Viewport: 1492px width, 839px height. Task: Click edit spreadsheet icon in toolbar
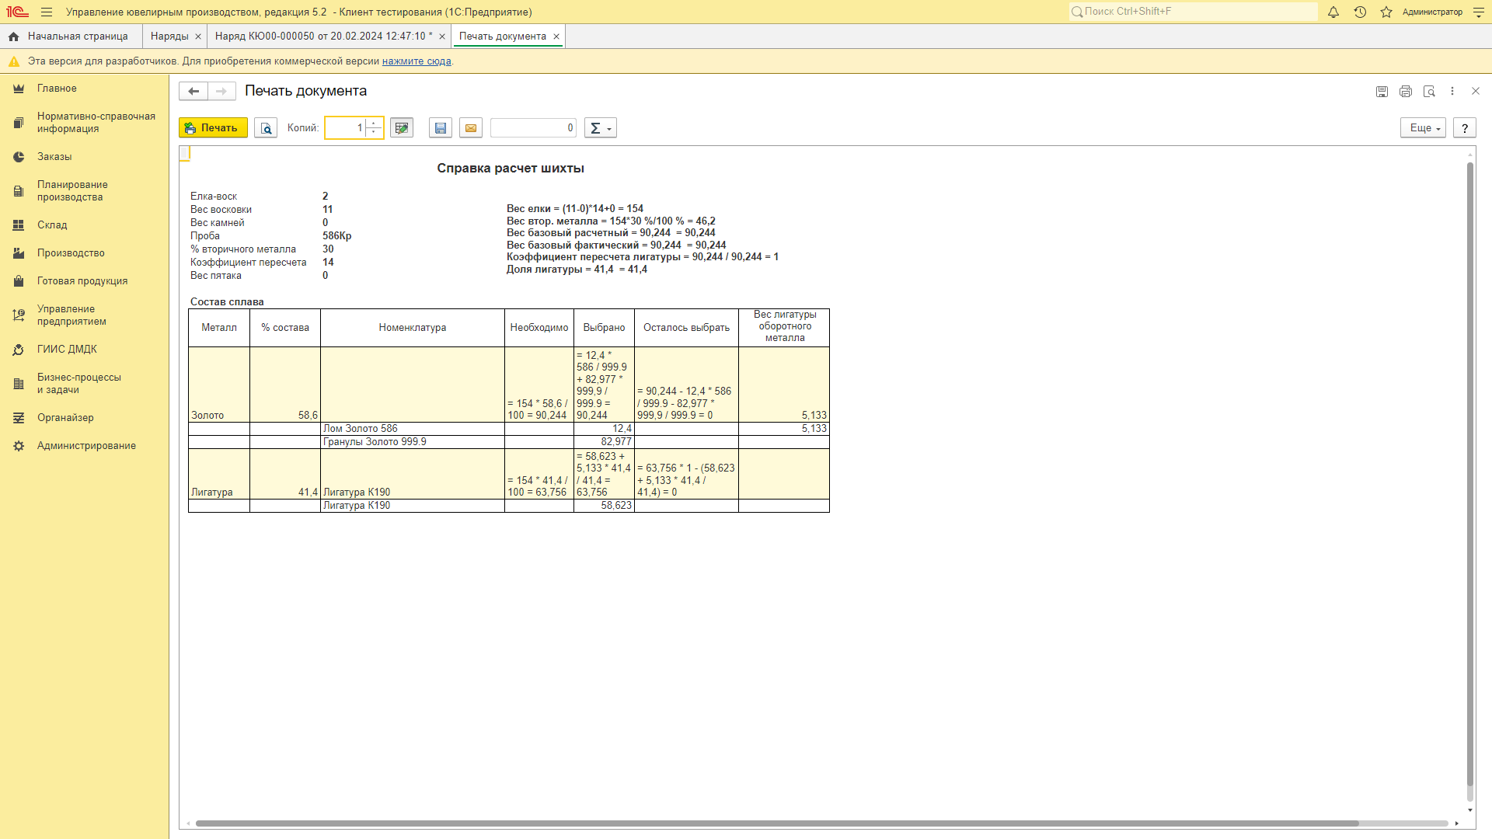(402, 128)
